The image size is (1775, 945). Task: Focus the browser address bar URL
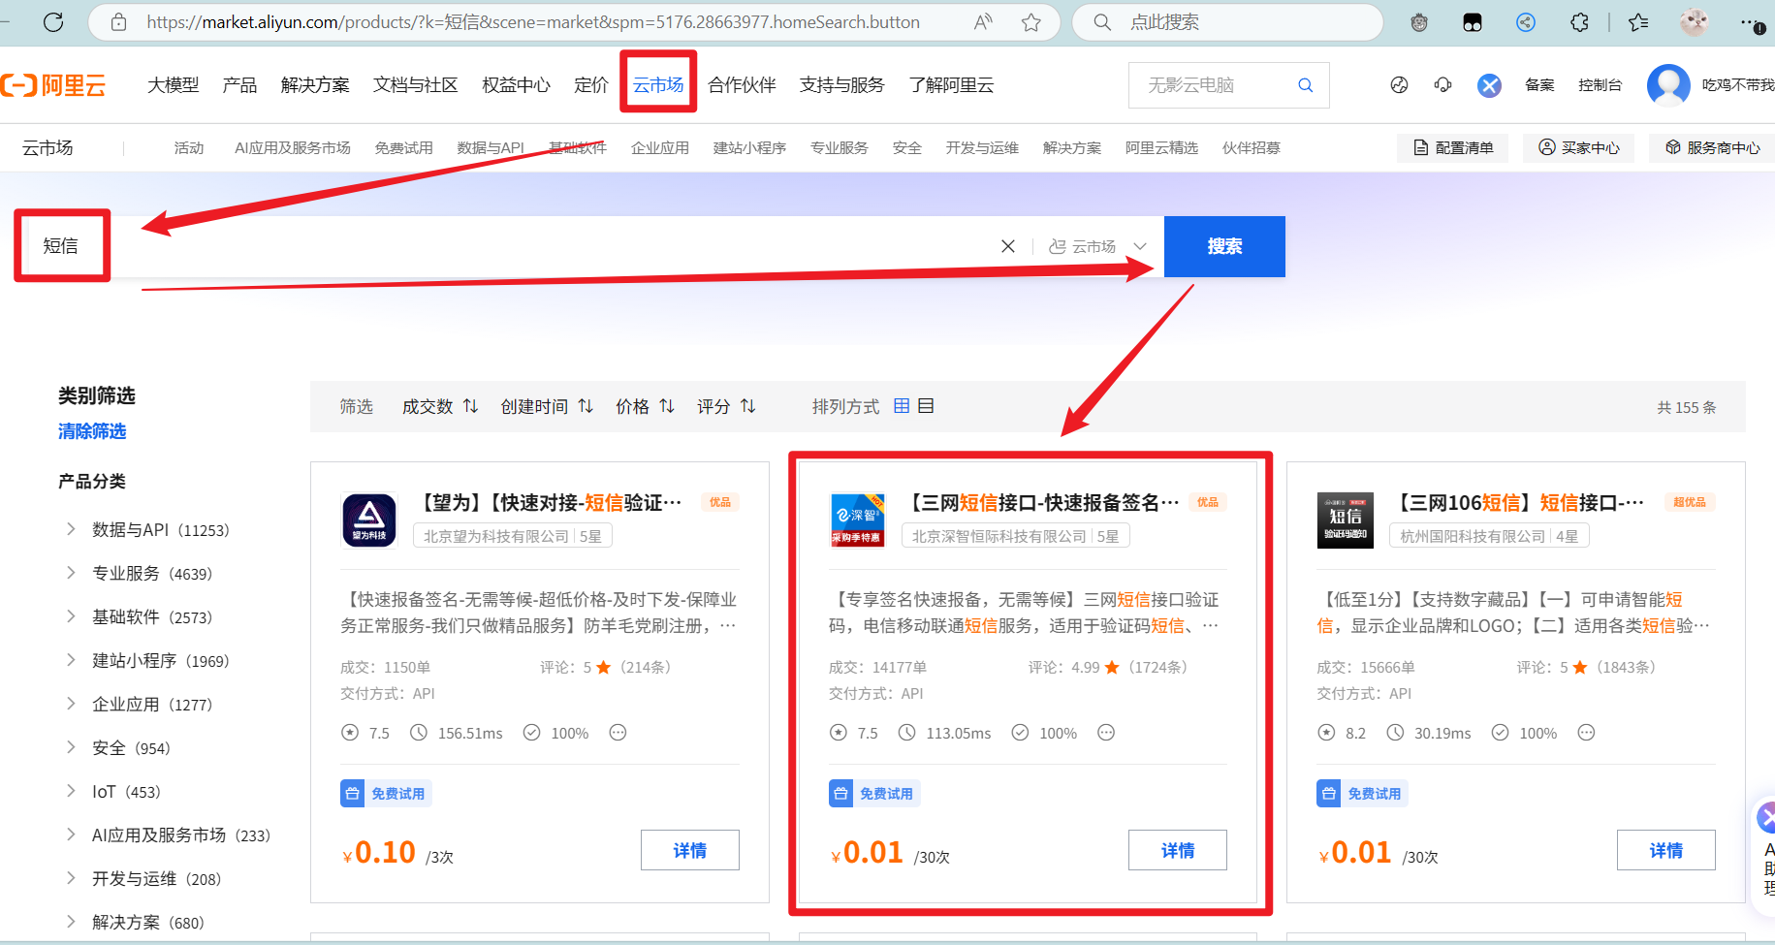(x=533, y=21)
